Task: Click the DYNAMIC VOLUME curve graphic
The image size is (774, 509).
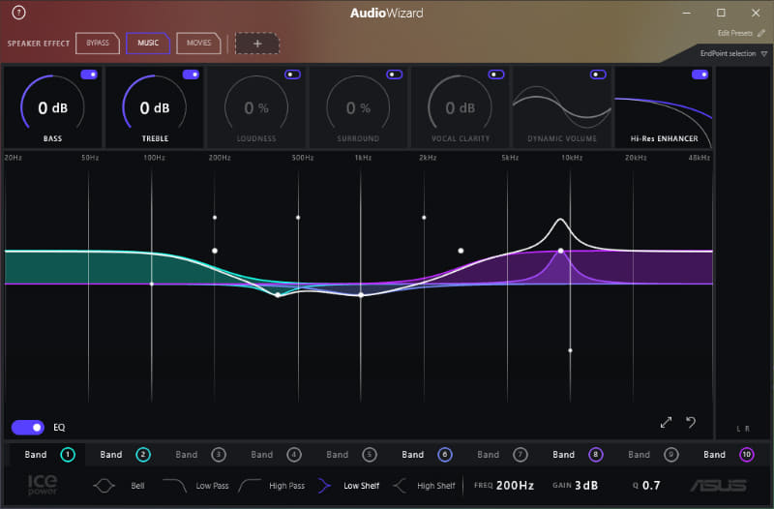Action: 562,107
